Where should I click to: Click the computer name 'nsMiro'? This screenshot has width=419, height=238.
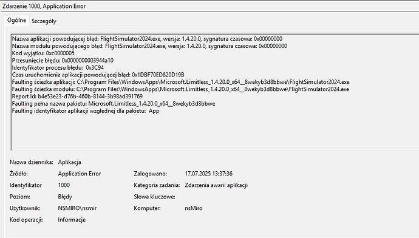tap(194, 208)
